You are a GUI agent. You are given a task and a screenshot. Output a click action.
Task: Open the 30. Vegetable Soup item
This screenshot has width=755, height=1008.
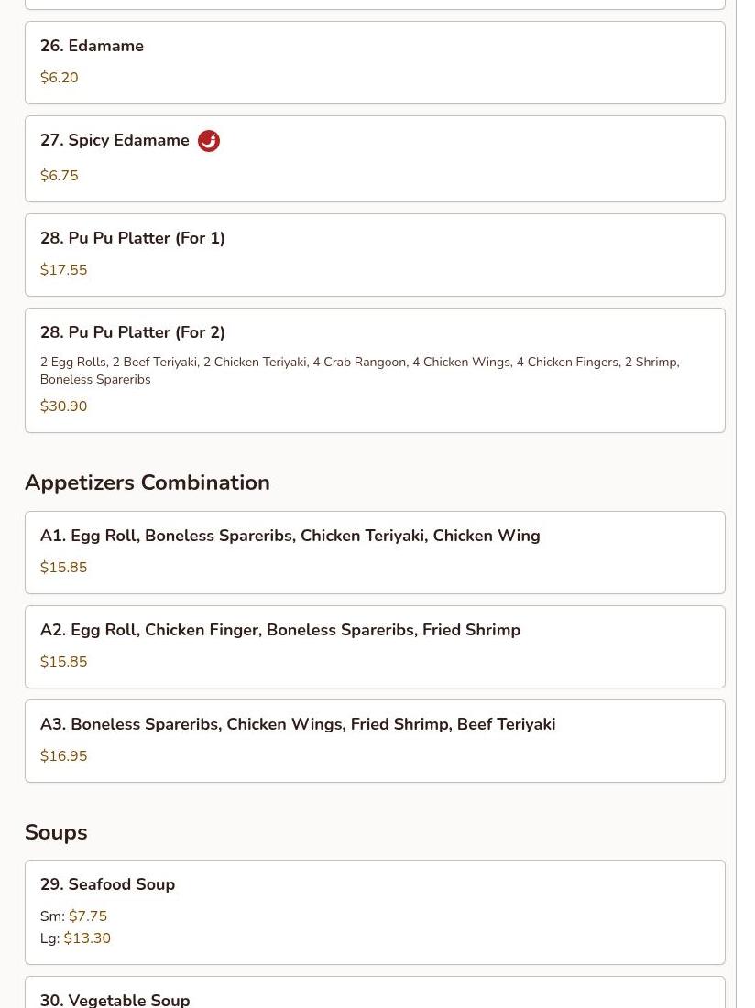tap(375, 992)
